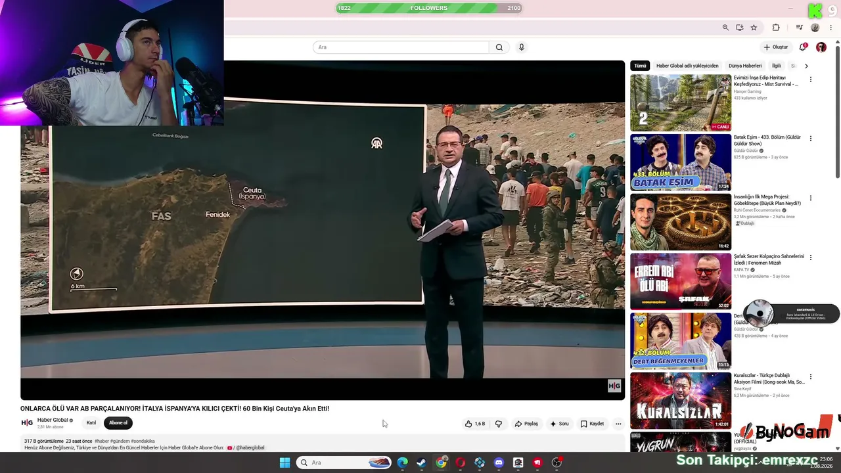Click the Ruhi Çenet Documentaries channel name
The width and height of the screenshot is (841, 473).
[757, 210]
